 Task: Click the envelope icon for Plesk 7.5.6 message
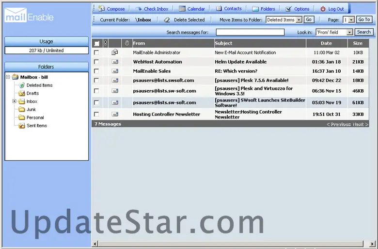[115, 80]
